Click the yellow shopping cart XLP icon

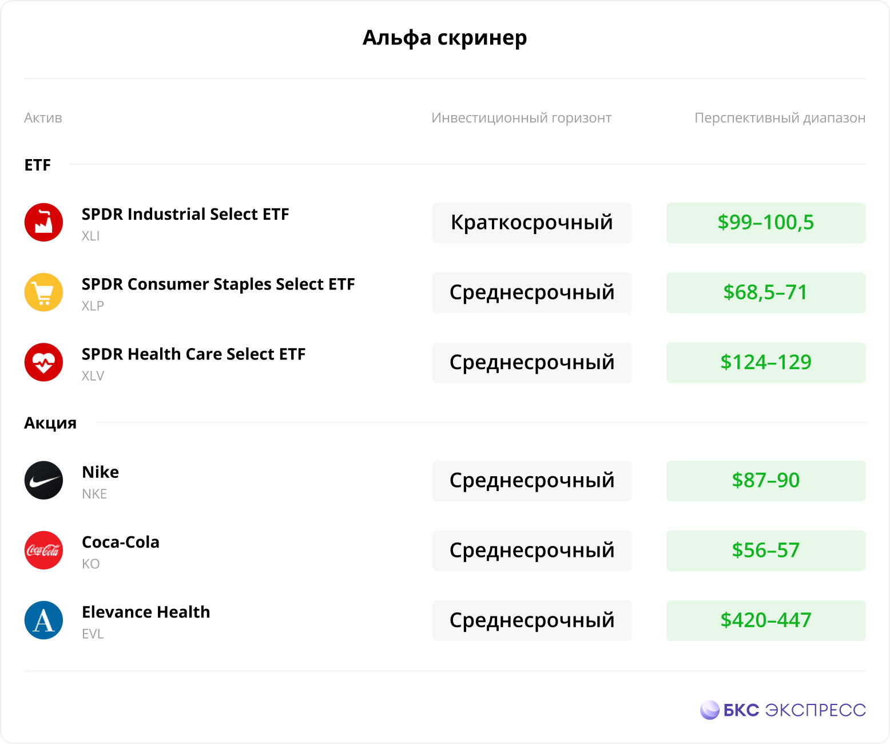(43, 292)
